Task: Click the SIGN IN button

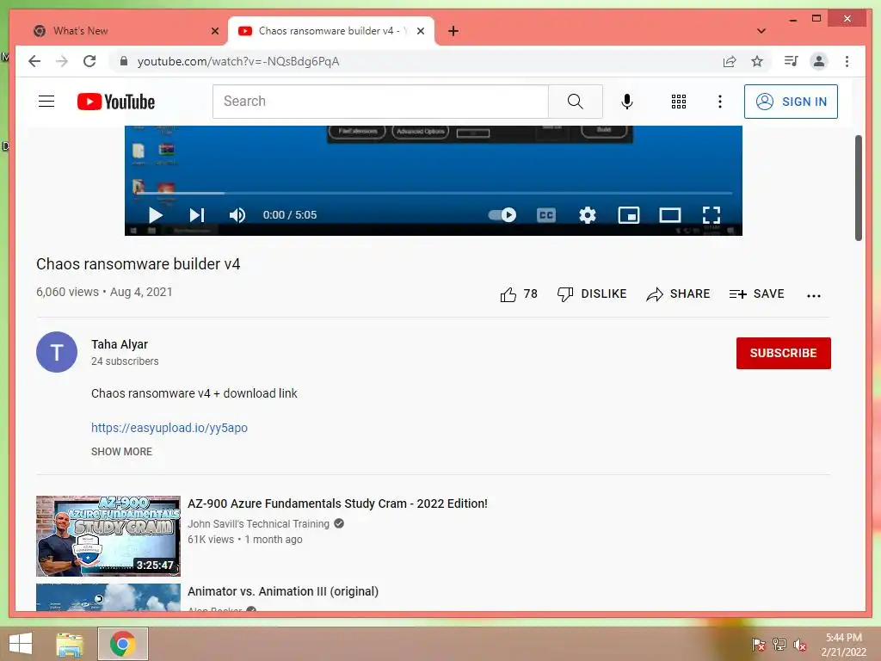Action: pos(791,102)
